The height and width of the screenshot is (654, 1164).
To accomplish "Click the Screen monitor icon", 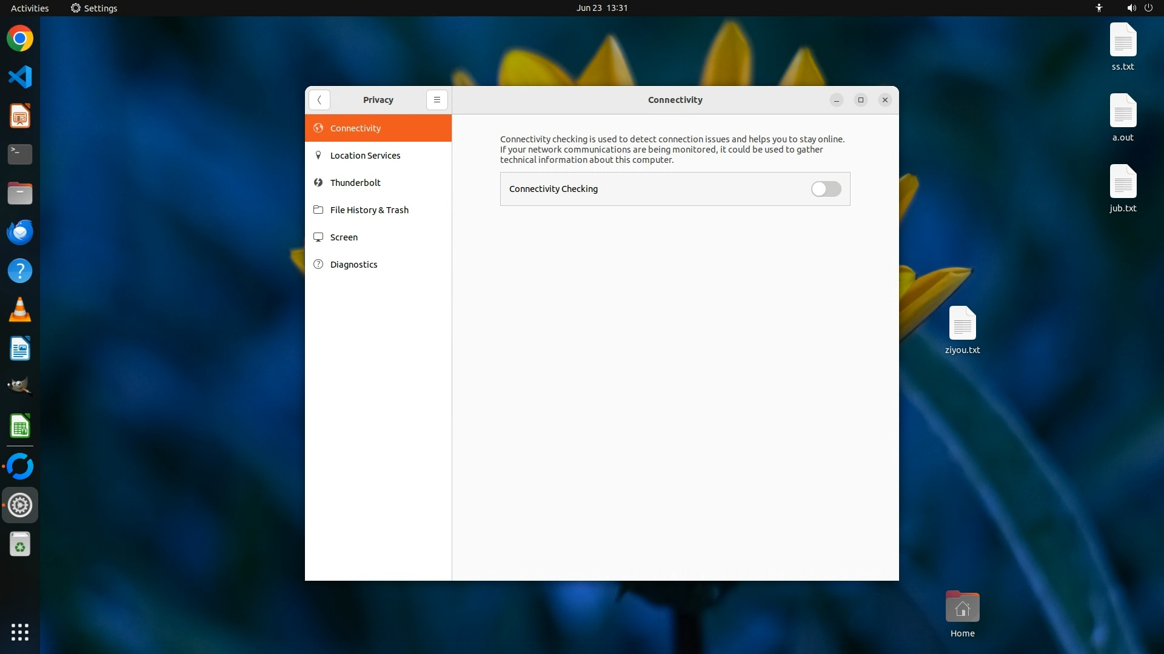I will (x=318, y=237).
